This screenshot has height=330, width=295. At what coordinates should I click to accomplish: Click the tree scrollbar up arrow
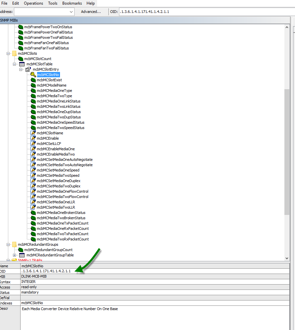point(287,27)
